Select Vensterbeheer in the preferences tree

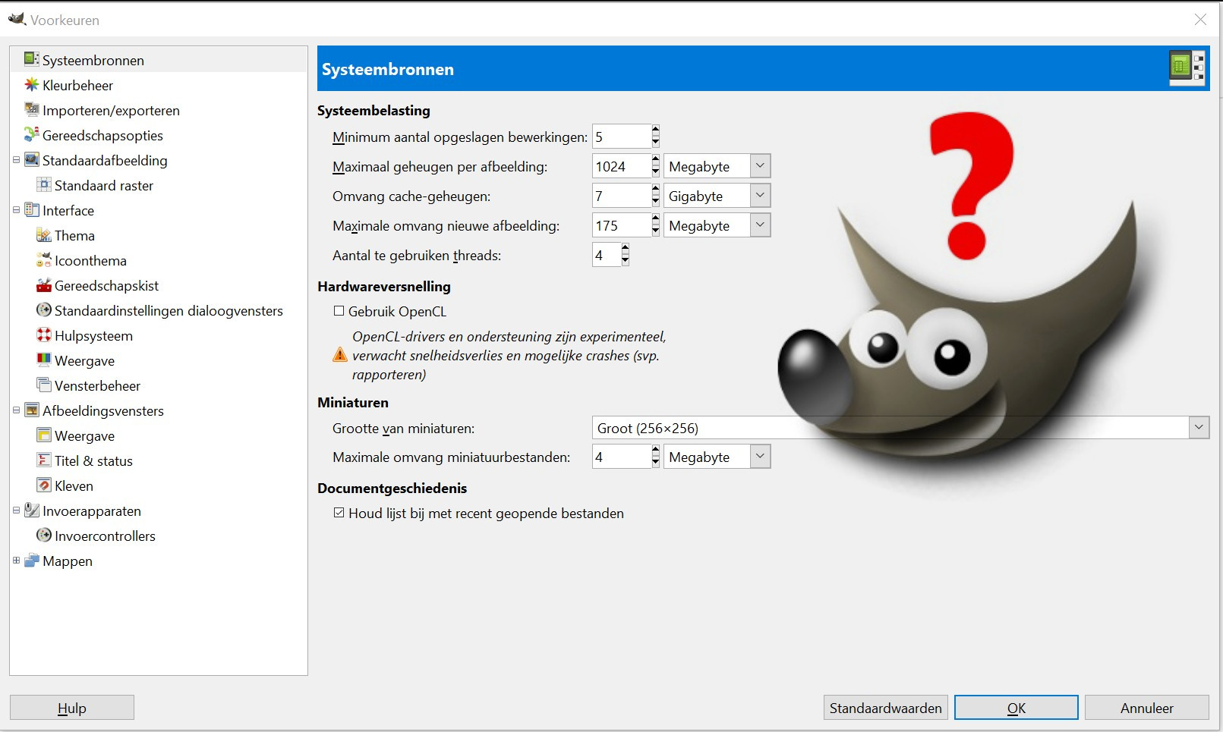pyautogui.click(x=97, y=386)
